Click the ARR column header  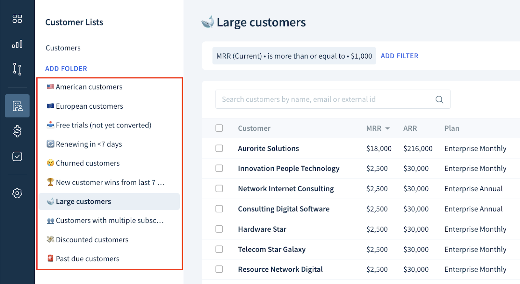point(410,128)
